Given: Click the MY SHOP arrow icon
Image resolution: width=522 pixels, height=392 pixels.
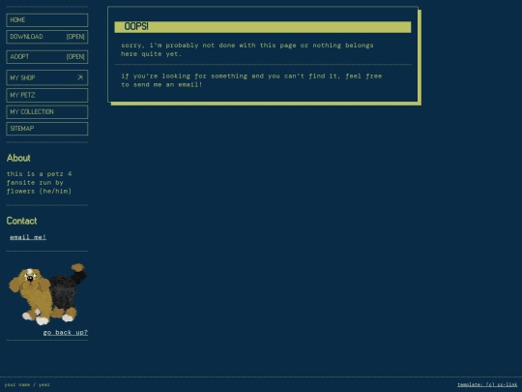Looking at the screenshot, I should coord(80,77).
